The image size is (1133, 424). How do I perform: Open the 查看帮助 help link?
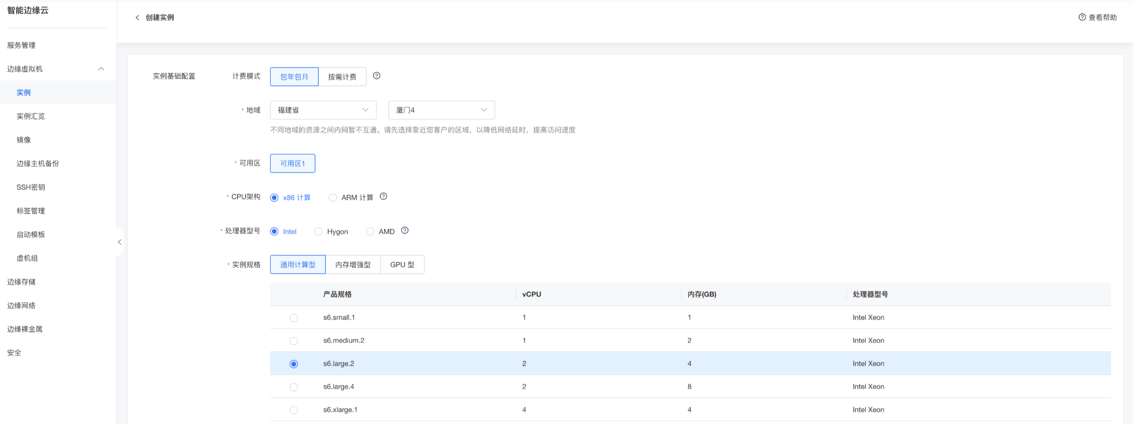(1098, 17)
